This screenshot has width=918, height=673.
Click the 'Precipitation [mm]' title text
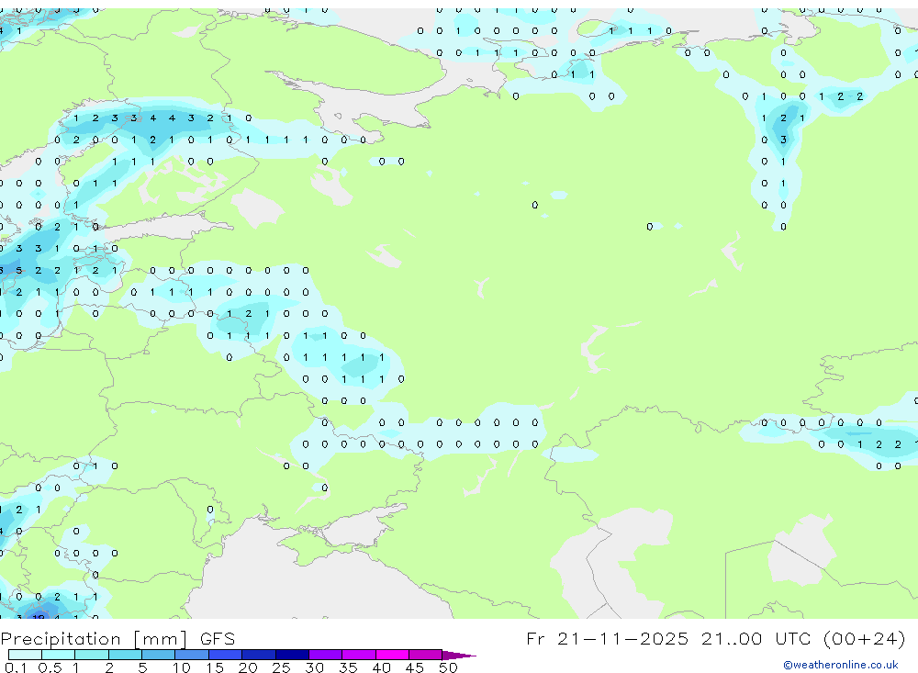(95, 639)
